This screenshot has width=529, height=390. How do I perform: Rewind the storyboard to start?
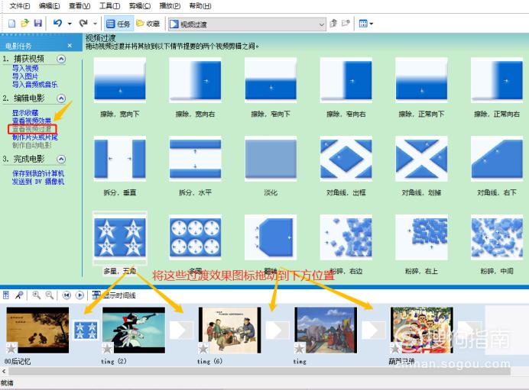67,295
